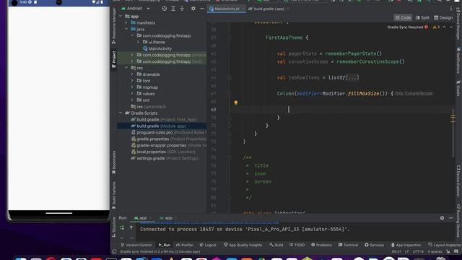
Task: Toggle the Project tool window tab
Action: 114,59
